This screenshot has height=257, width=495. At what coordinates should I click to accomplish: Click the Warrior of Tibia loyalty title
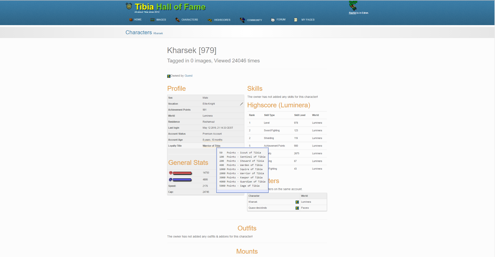click(211, 146)
